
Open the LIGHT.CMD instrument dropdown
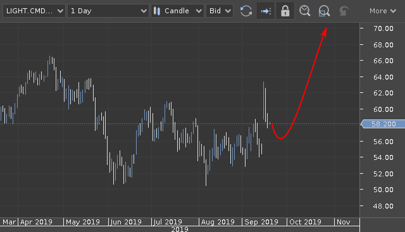tap(34, 11)
